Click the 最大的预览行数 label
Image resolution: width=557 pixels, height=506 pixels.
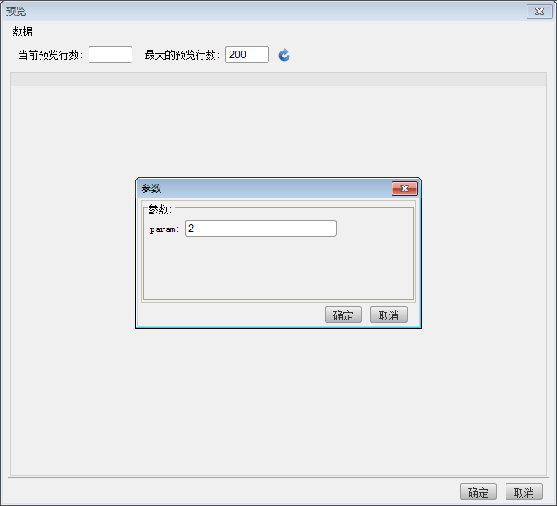[x=182, y=55]
